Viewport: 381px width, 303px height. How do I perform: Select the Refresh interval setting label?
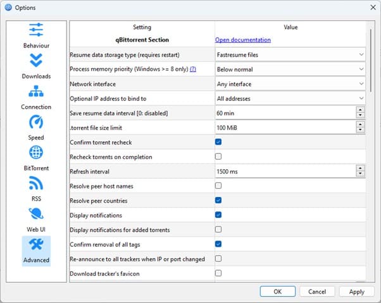pos(89,171)
